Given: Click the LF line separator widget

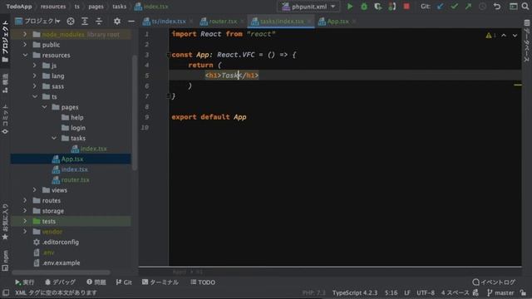Looking at the screenshot, I should coord(406,292).
